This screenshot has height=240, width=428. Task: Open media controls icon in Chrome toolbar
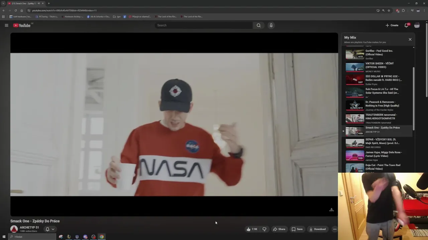[x=412, y=10]
